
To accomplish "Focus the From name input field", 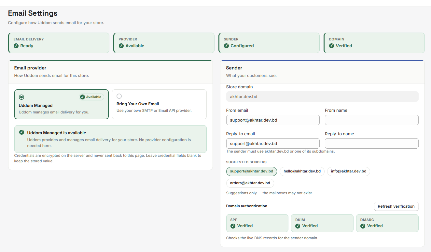I will pos(372,120).
